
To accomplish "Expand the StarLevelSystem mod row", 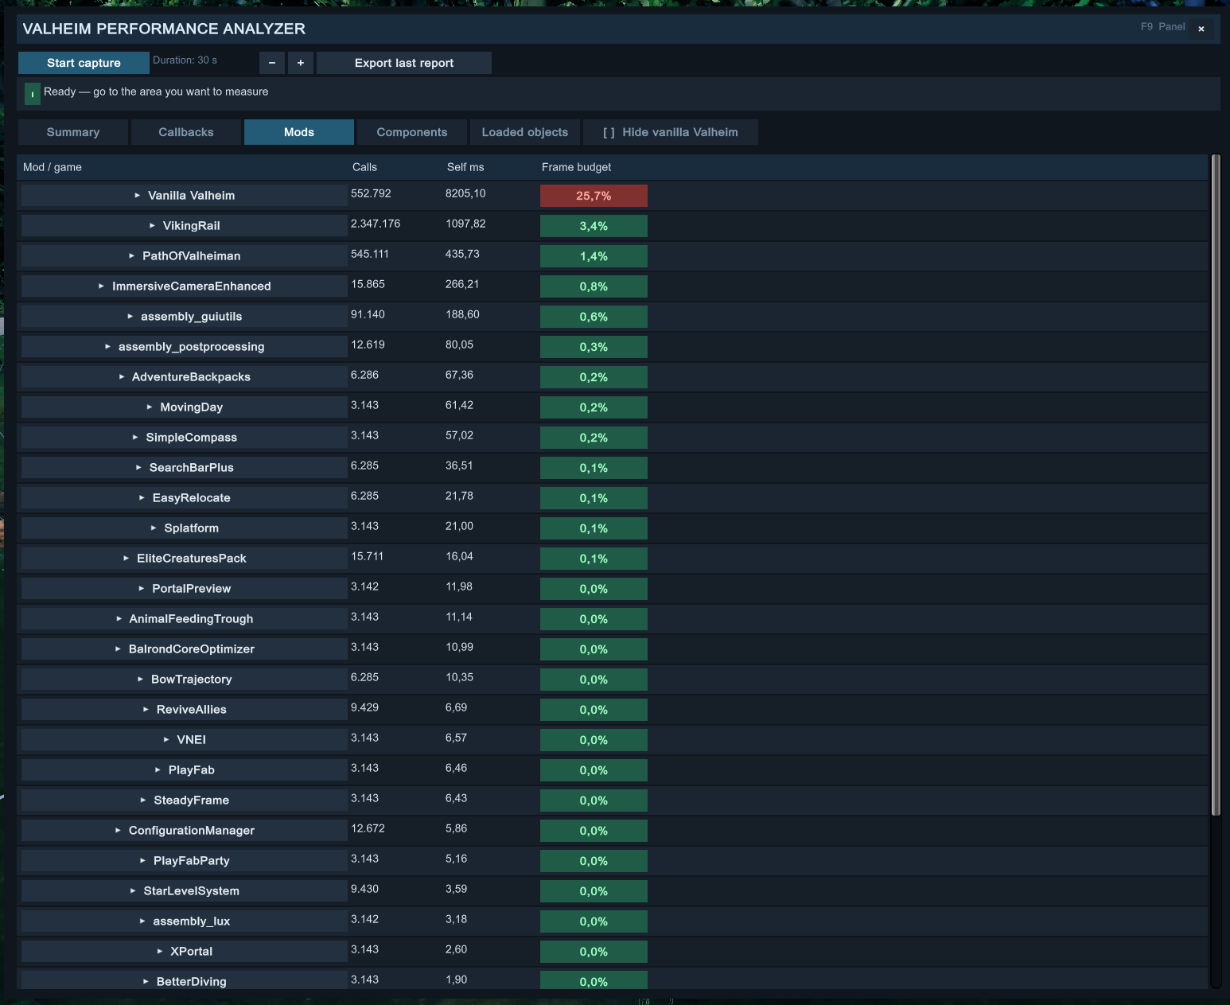I will point(185,891).
